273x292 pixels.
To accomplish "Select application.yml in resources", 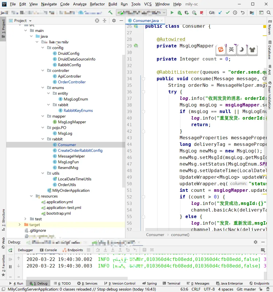I will [60, 202].
